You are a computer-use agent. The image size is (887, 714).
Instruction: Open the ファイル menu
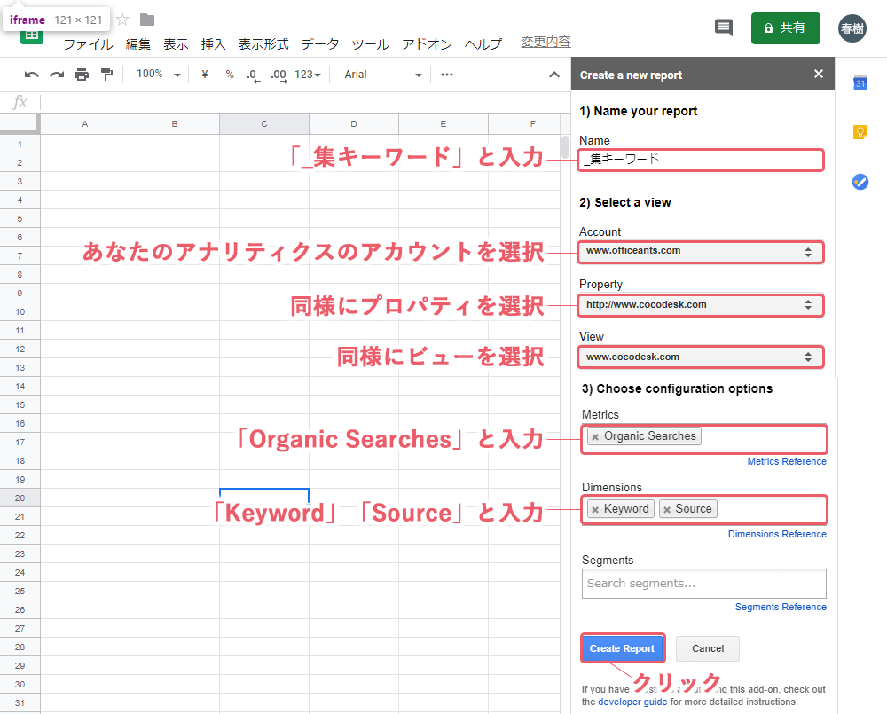[88, 43]
